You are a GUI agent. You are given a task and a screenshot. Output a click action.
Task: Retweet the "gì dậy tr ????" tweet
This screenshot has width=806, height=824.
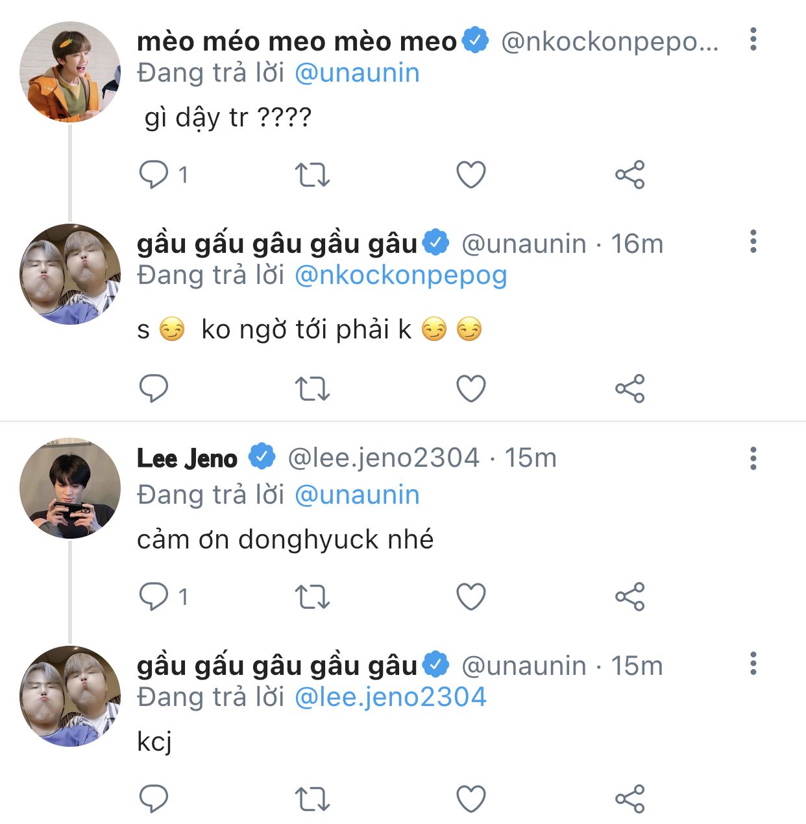click(312, 175)
